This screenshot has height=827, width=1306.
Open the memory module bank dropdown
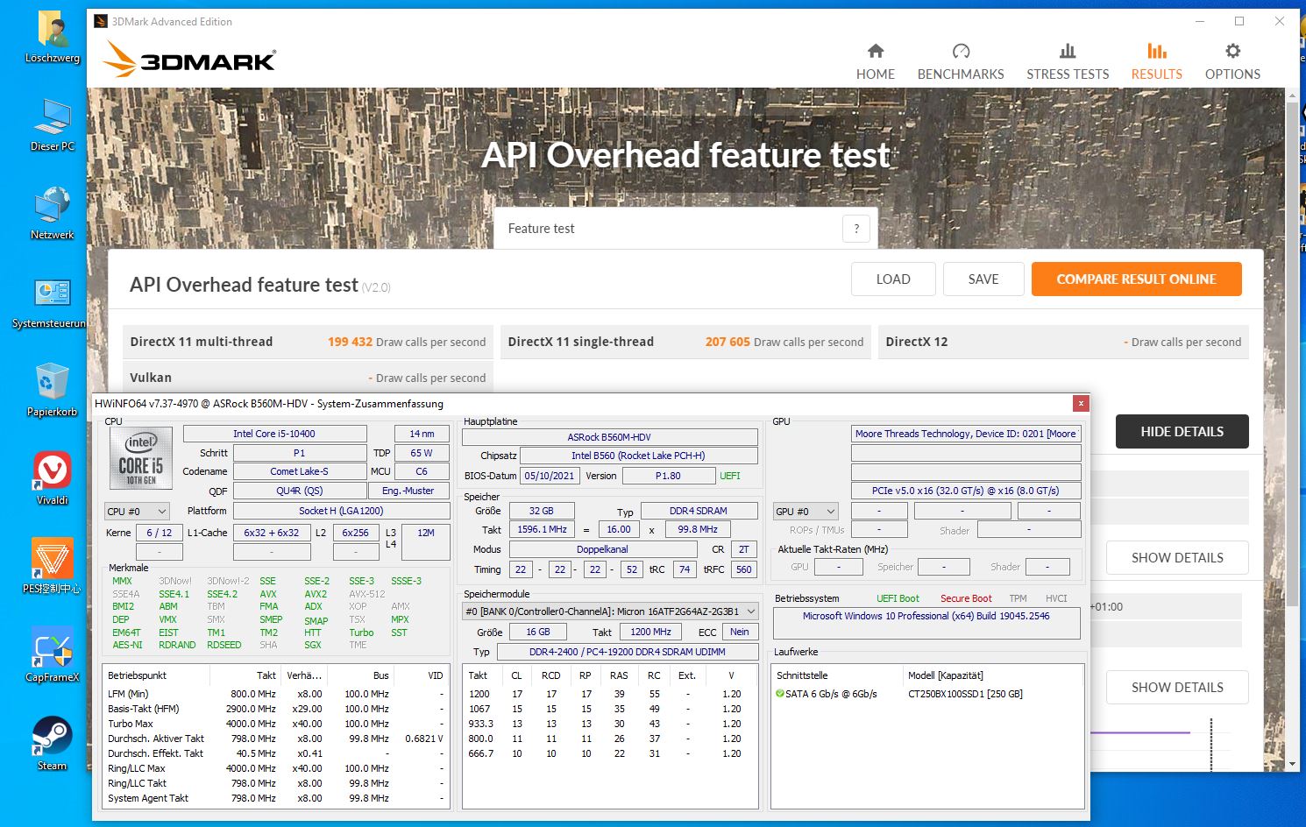pos(609,611)
